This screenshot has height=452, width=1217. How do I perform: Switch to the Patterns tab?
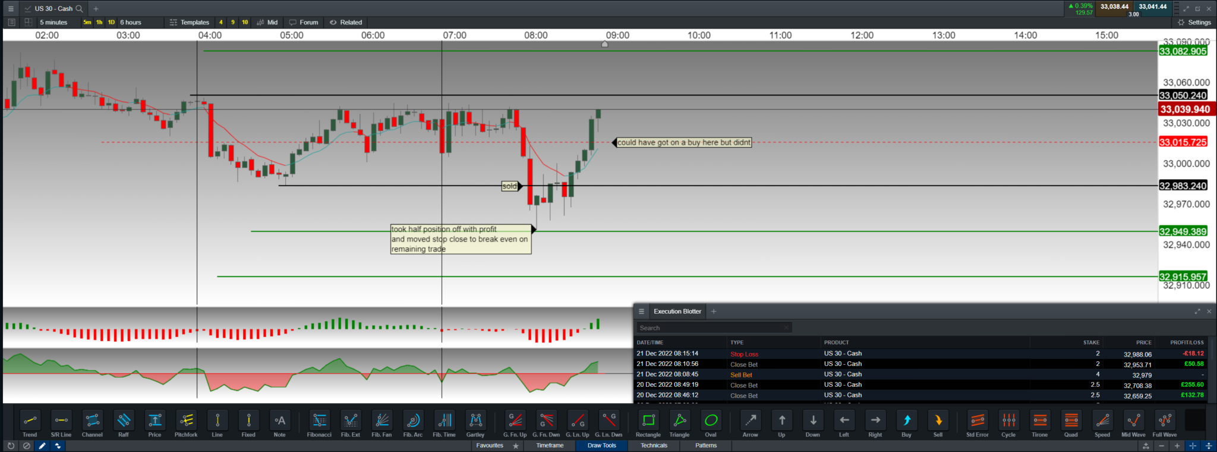706,445
